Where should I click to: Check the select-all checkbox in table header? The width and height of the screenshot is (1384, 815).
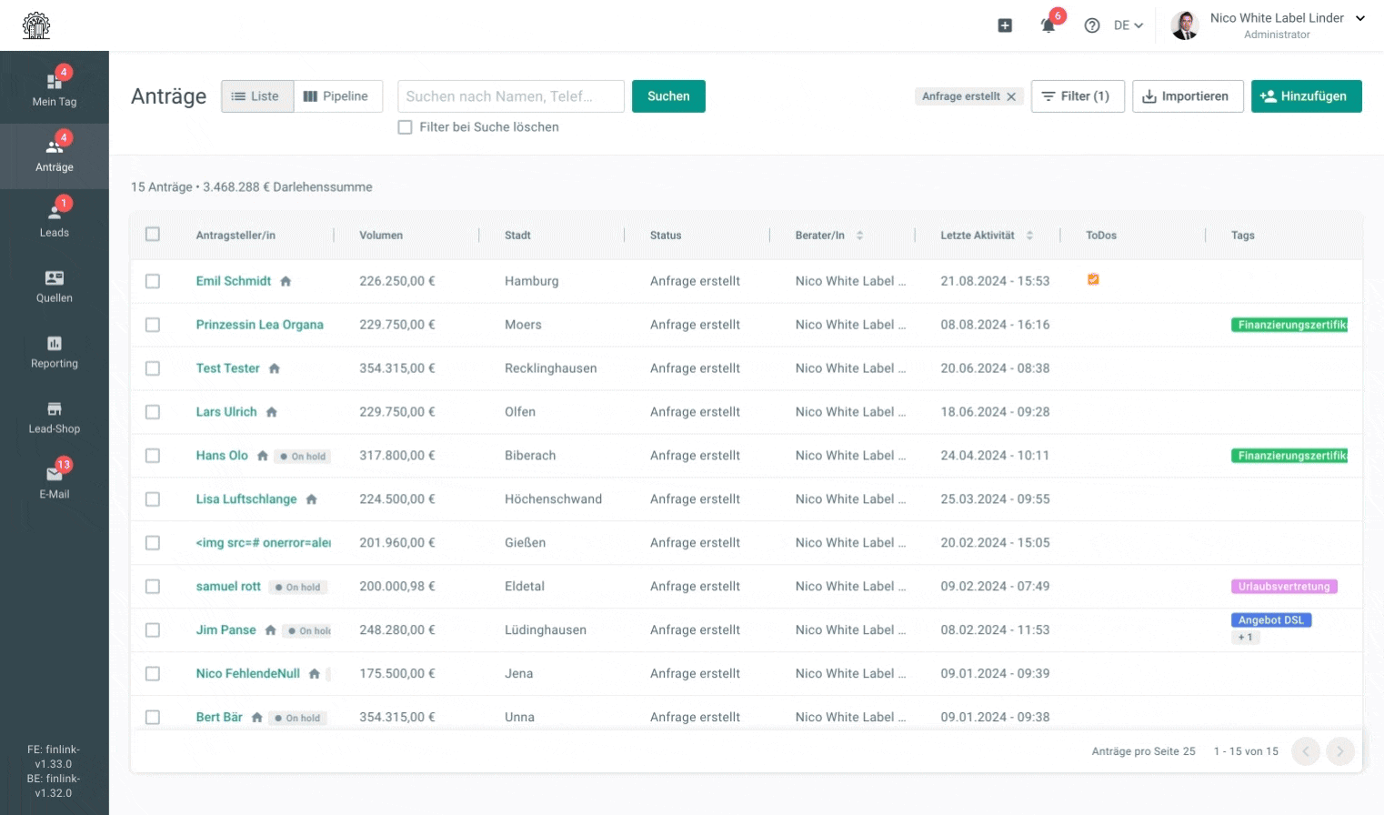(x=153, y=234)
